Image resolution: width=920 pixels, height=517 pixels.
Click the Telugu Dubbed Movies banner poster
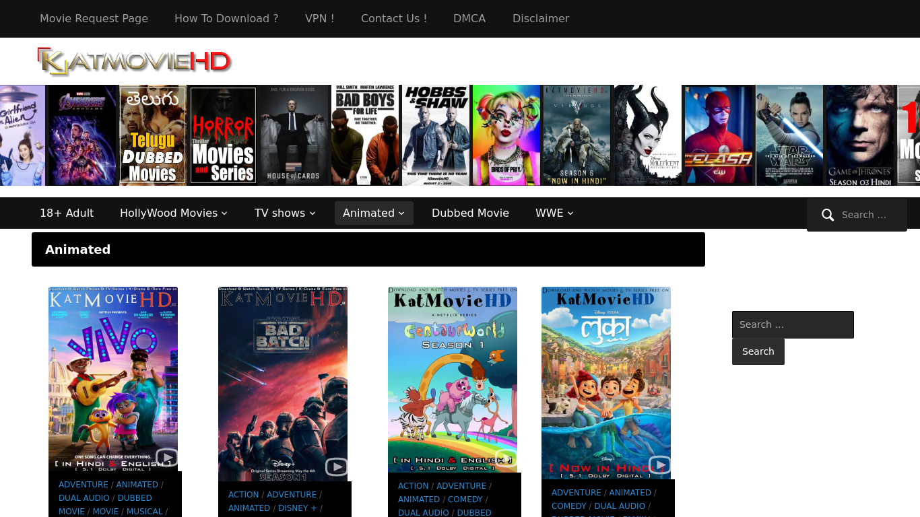pyautogui.click(x=153, y=135)
